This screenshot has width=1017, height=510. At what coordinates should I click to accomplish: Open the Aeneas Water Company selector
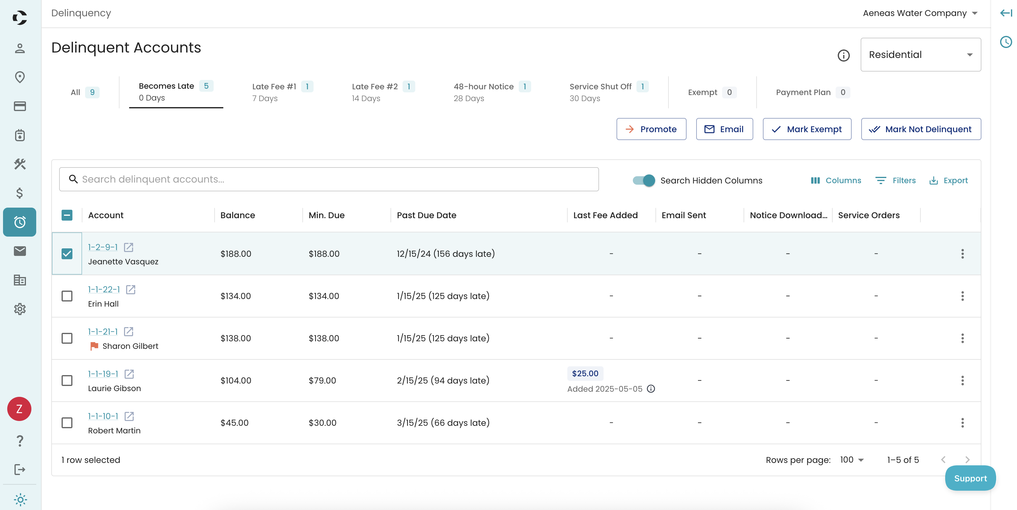click(920, 13)
